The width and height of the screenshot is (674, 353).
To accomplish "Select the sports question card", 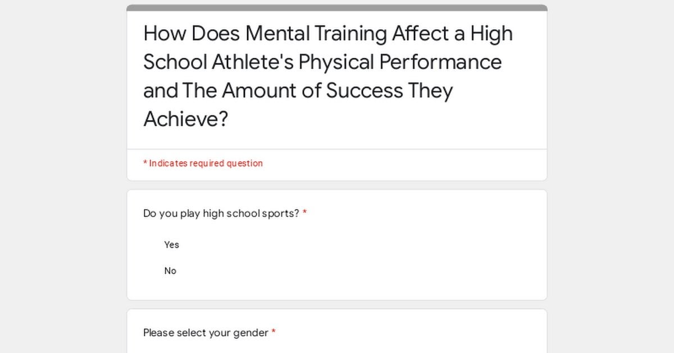I will click(337, 244).
